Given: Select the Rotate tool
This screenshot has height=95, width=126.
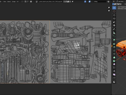Looking at the screenshot, I should [114, 18].
